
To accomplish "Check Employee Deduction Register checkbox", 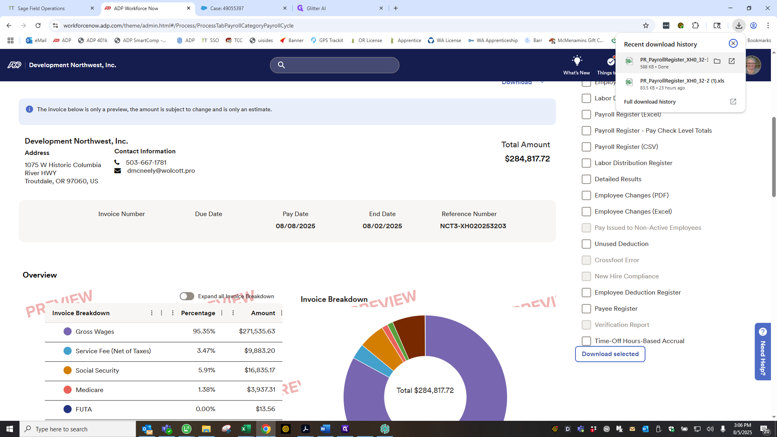I will coord(586,293).
